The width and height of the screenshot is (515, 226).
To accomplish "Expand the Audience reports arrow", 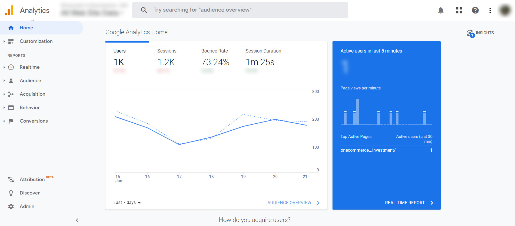I will [4, 81].
